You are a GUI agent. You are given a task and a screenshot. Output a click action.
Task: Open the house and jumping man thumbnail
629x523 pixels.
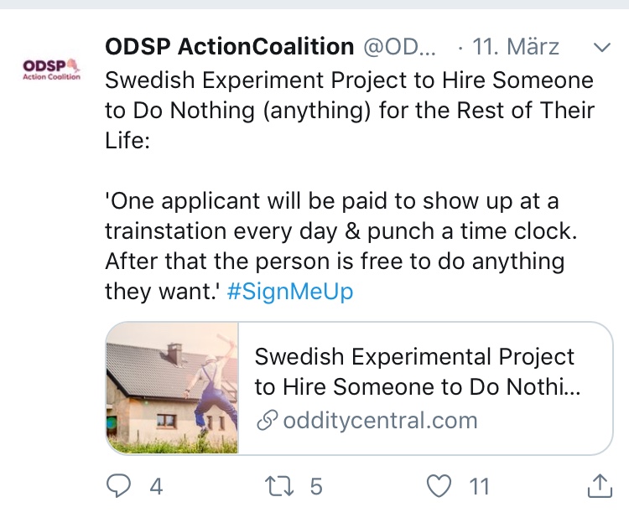(173, 388)
